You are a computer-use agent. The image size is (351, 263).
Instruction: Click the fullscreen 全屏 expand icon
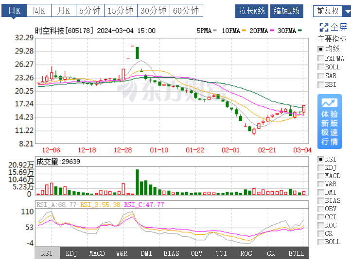click(x=324, y=27)
